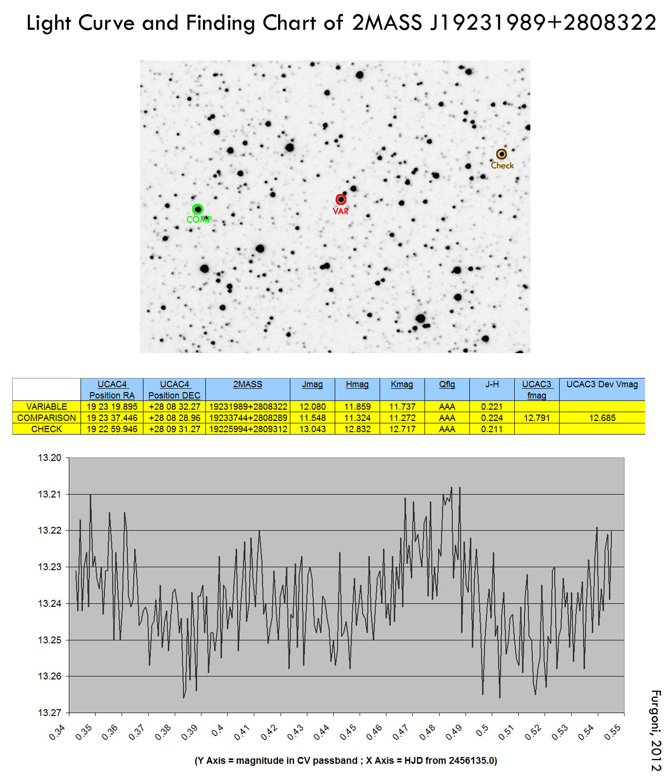Click the AAA Qflg in CHECK row
This screenshot has width=666, height=776.
447,429
